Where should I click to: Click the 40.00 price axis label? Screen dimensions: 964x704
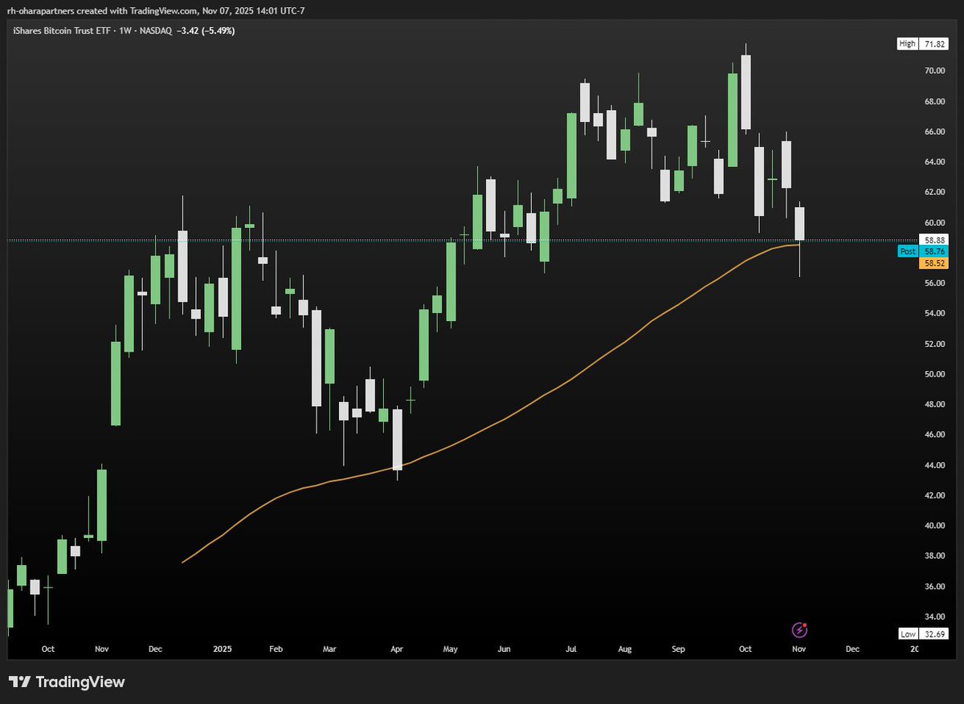coord(933,526)
